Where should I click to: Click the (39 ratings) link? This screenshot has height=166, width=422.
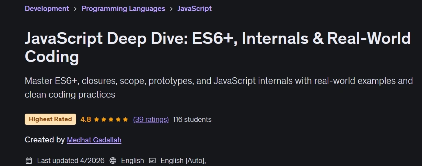pos(151,119)
